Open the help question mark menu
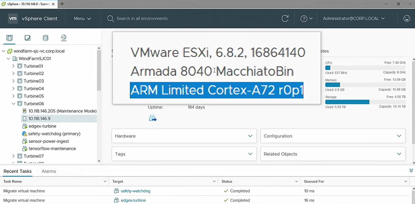Image resolution: width=415 pixels, height=204 pixels. pos(306,19)
